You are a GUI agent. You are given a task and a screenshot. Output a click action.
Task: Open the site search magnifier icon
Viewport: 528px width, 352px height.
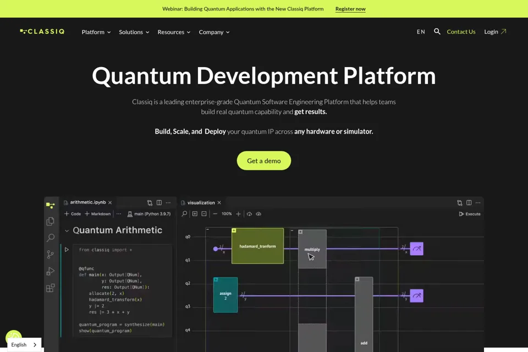tap(437, 32)
